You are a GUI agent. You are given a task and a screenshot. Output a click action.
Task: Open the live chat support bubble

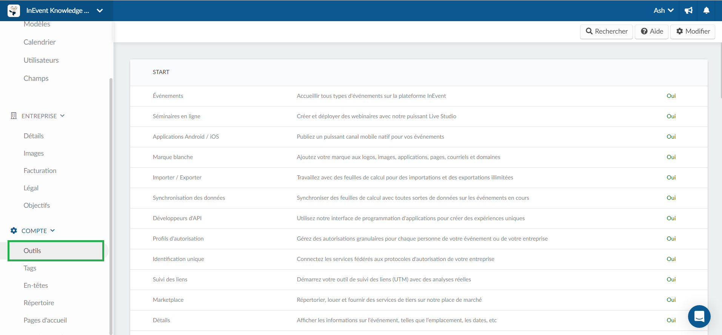(699, 316)
